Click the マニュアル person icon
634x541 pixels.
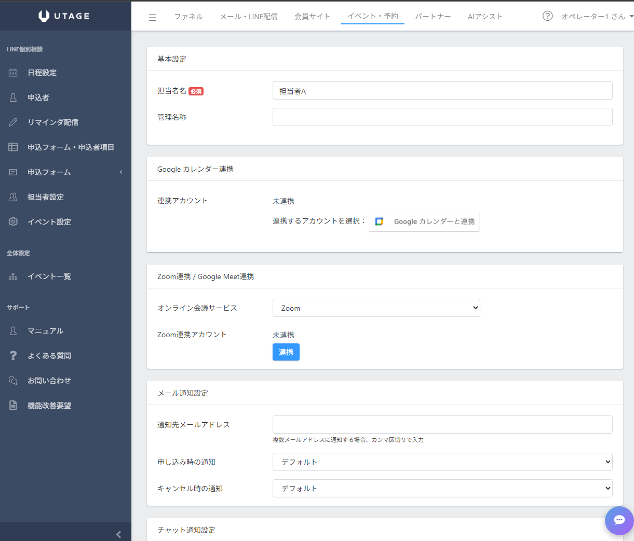(x=13, y=331)
